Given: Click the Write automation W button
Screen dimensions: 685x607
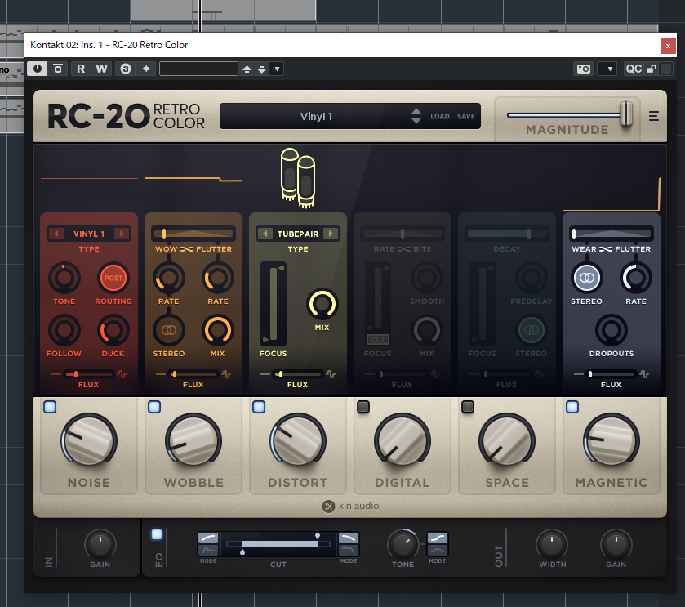Looking at the screenshot, I should click(x=102, y=69).
